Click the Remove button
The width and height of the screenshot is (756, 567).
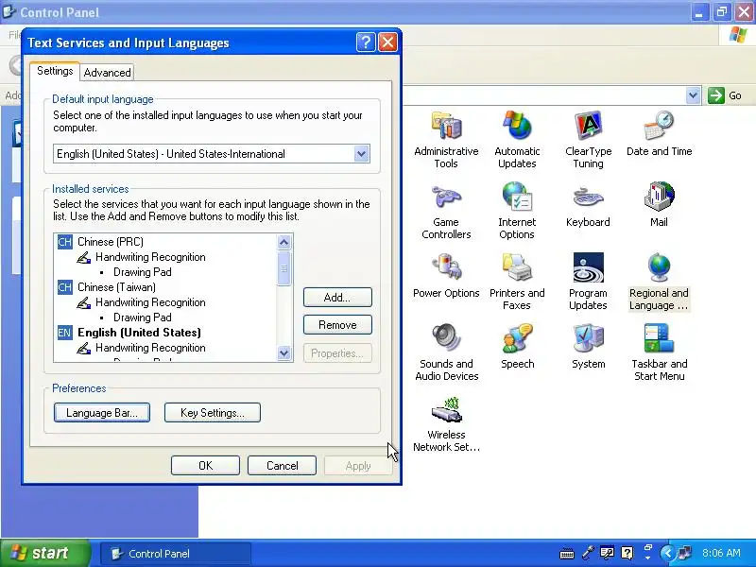[x=337, y=325]
